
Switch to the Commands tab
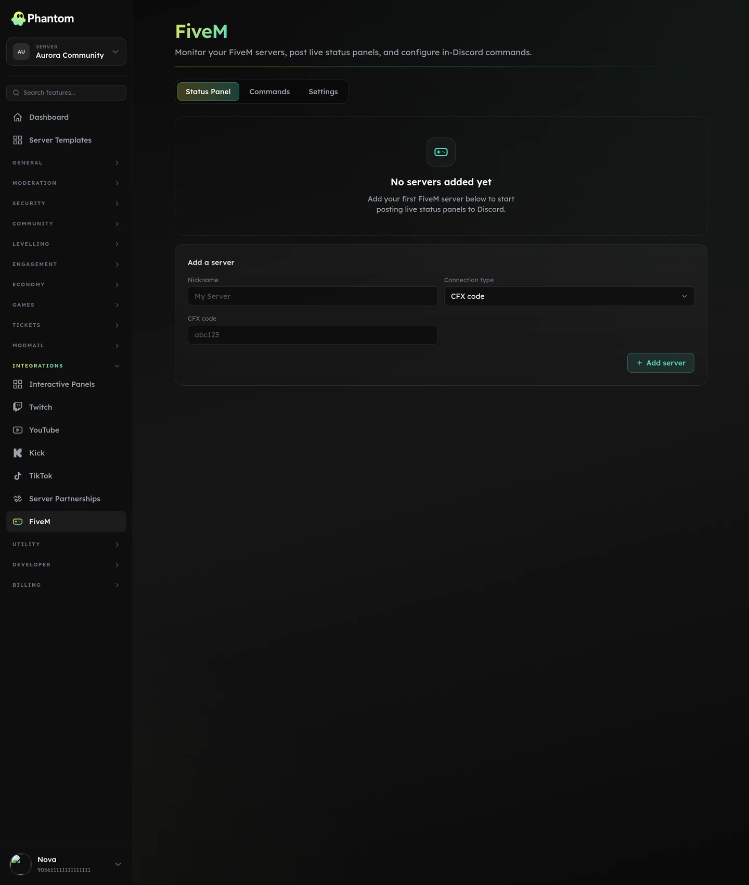(x=269, y=92)
